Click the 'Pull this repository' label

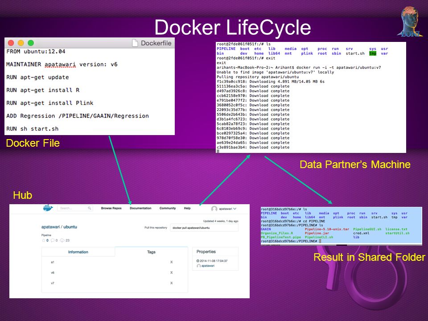click(156, 228)
